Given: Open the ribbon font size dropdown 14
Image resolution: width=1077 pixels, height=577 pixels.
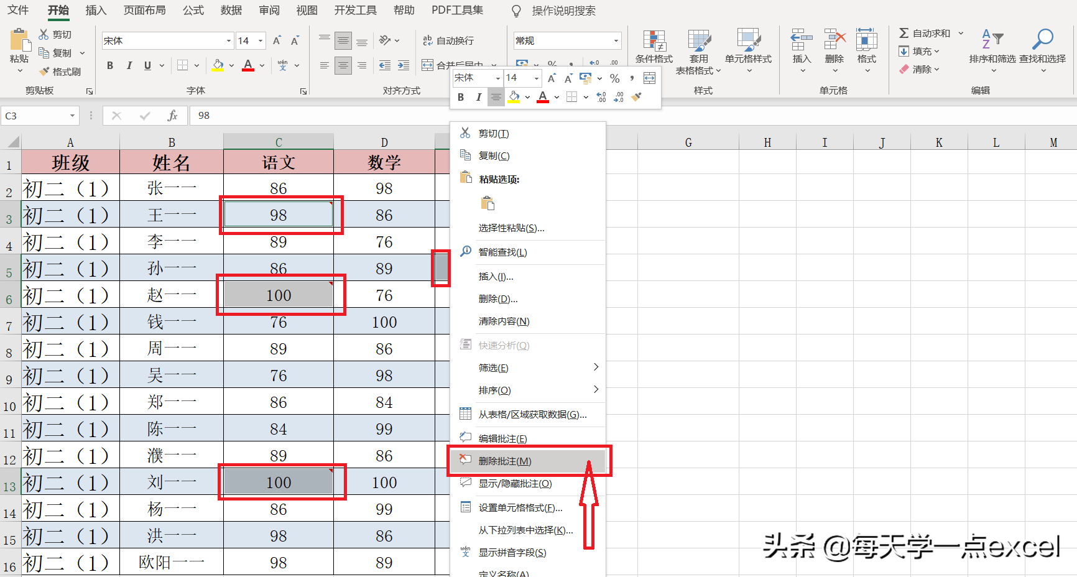Looking at the screenshot, I should pos(261,40).
